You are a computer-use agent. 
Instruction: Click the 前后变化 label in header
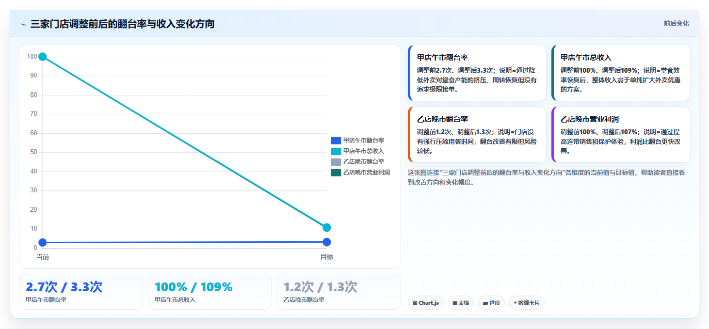tap(676, 24)
